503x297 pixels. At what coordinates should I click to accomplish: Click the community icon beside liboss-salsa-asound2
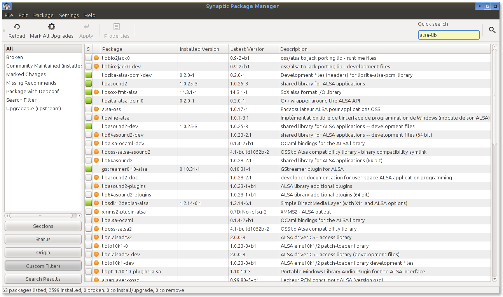tap(96, 152)
